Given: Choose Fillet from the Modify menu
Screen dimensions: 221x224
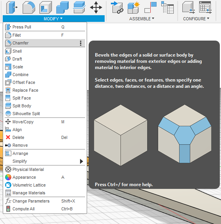Looking at the screenshot, I should tap(45, 35).
